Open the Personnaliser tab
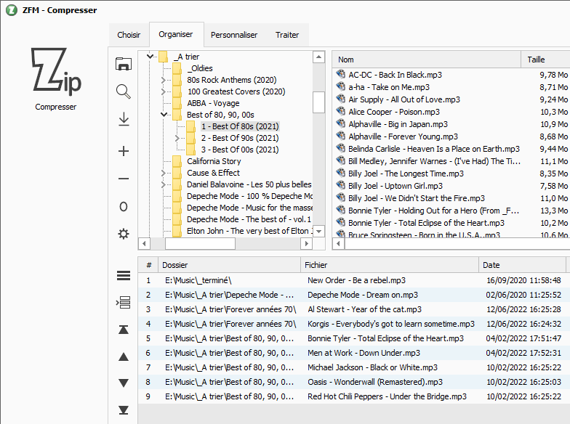Screen dimensions: 570x424 (x=234, y=35)
